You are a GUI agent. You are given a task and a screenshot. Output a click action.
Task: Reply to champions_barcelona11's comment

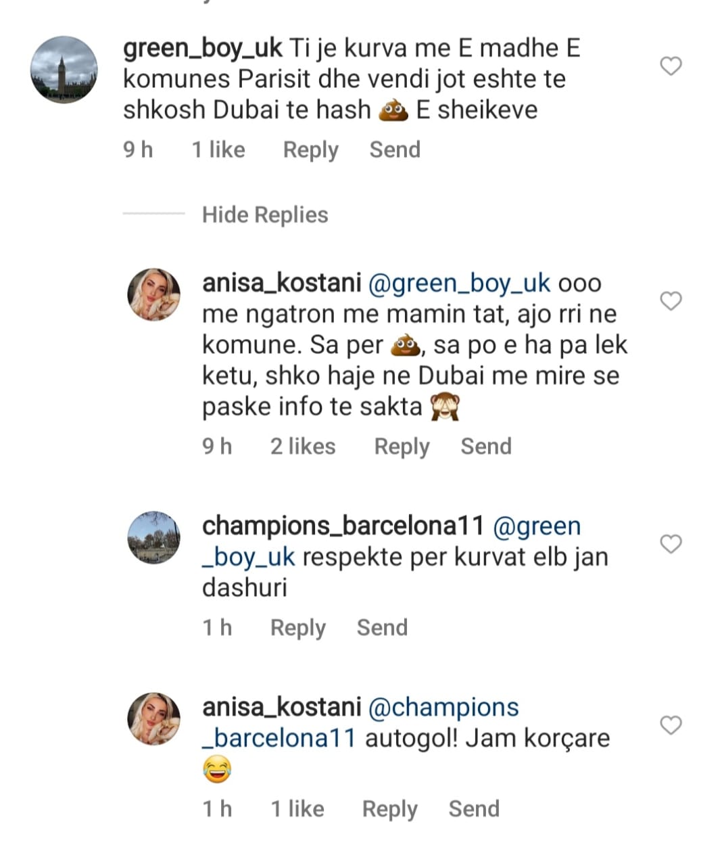point(297,628)
